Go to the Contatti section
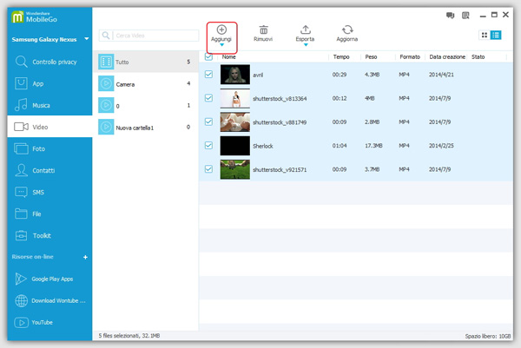This screenshot has width=521, height=348. click(x=45, y=170)
